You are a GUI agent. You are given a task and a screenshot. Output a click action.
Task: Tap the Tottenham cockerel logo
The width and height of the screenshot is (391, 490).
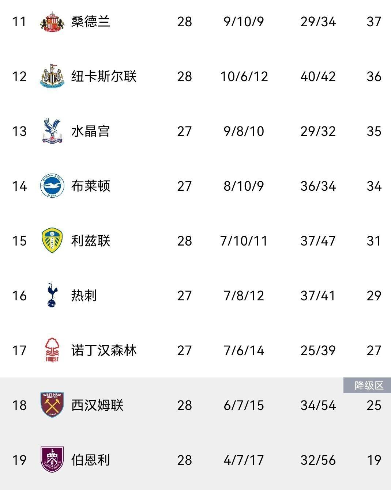52,295
